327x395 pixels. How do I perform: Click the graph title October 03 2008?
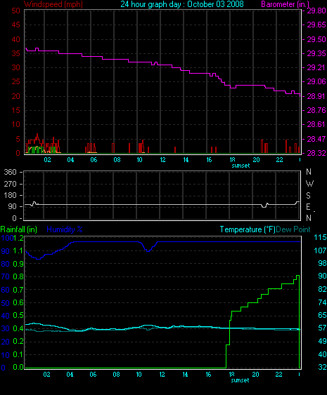click(215, 4)
